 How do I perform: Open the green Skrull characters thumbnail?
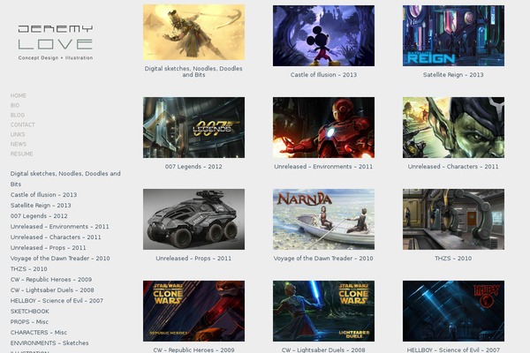click(453, 127)
